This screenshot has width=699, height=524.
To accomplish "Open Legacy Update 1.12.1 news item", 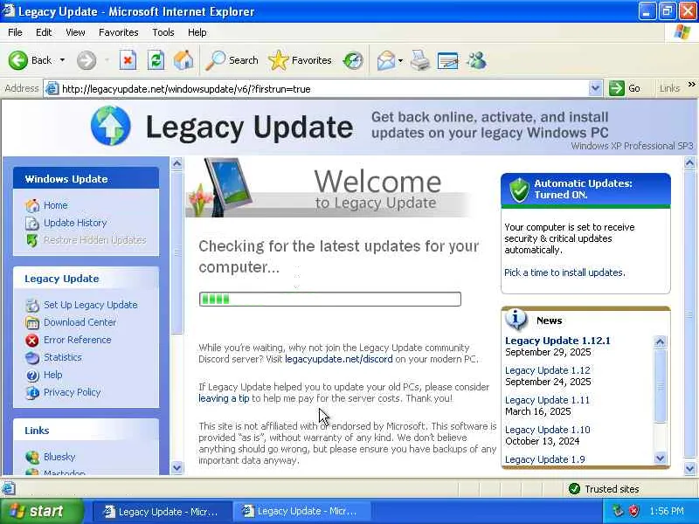I will (557, 341).
